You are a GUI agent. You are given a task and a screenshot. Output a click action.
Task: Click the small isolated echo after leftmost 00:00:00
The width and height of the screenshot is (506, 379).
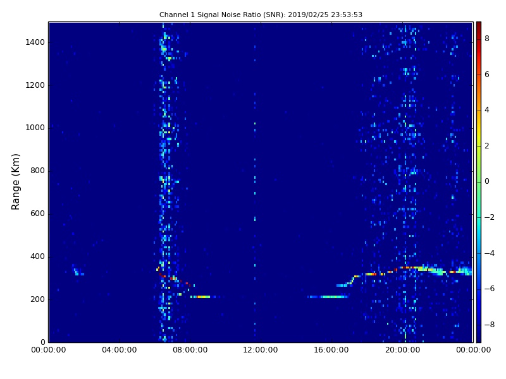(78, 273)
